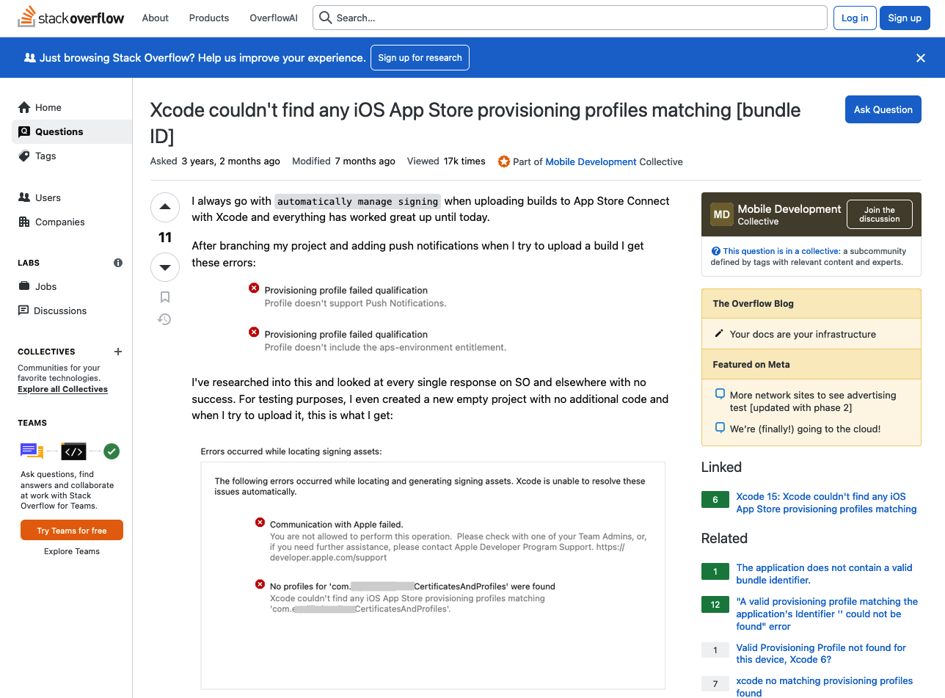Open Users page from sidebar
Image resolution: width=945 pixels, height=698 pixels.
click(72, 197)
